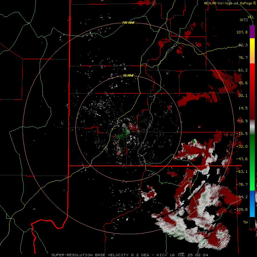Click the TH threshold label
Image resolution: width=257 pixels, height=257 pixels.
(245, 222)
